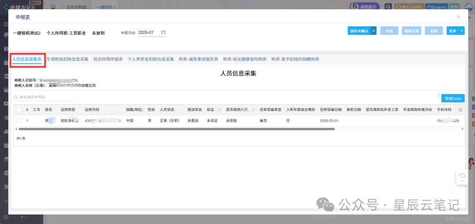Open the 申报月份 calendar picker icon
Viewport: 475px width, 224px height.
pos(164,32)
